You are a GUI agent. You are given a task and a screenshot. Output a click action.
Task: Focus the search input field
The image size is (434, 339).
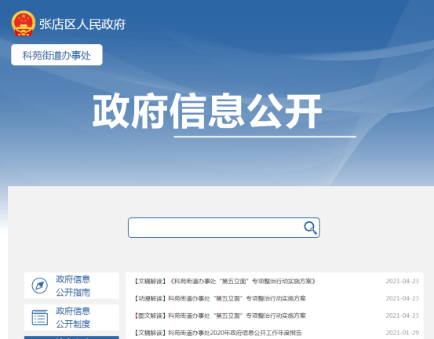(x=224, y=228)
